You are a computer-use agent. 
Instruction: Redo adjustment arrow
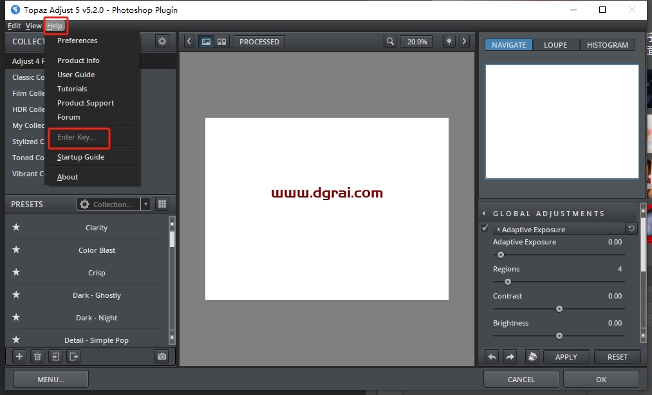coord(510,357)
